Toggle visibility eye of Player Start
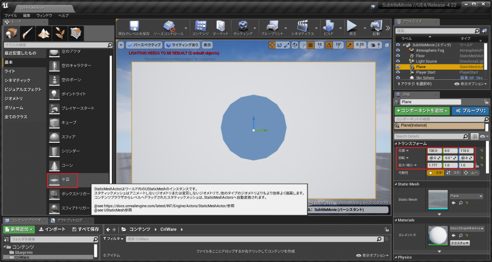Viewport: 492px width, 262px height. 398,72
